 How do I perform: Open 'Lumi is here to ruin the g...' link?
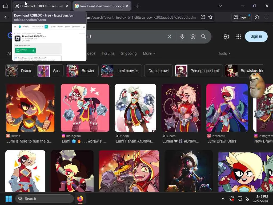[29, 141]
